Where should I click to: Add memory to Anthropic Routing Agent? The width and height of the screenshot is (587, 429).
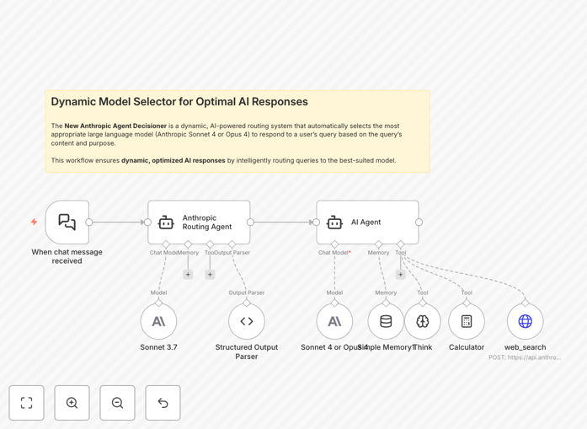[x=188, y=275]
